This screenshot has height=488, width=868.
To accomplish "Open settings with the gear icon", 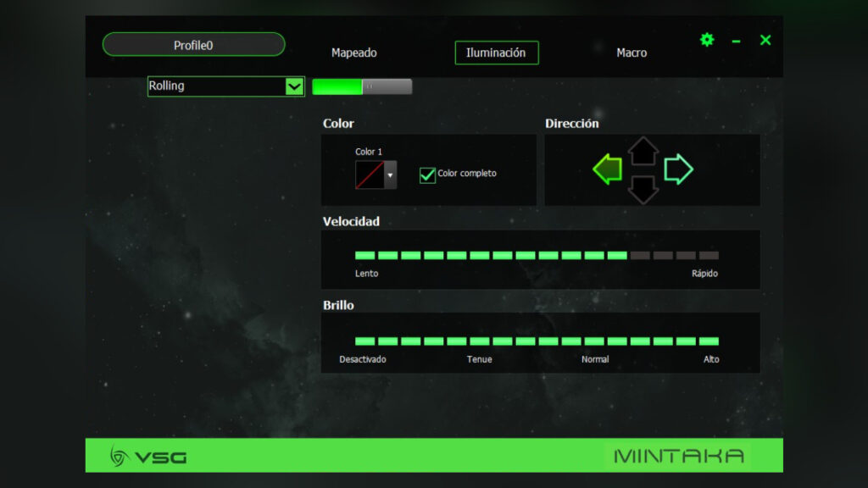I will tap(707, 40).
